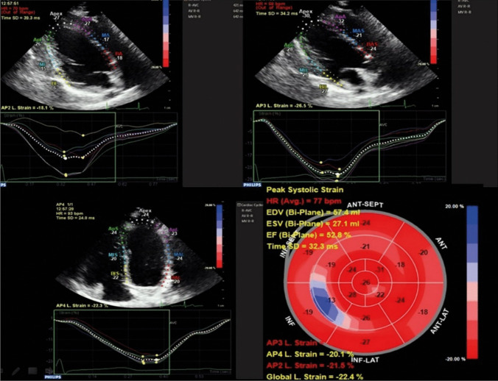This screenshot has height=381, width=498.
Task: Click the bull's-eye strain color scale bar
Action: 472,282
